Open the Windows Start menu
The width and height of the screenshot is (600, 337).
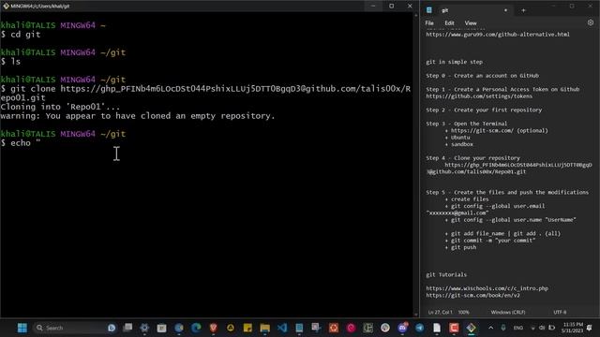pyautogui.click(x=22, y=328)
